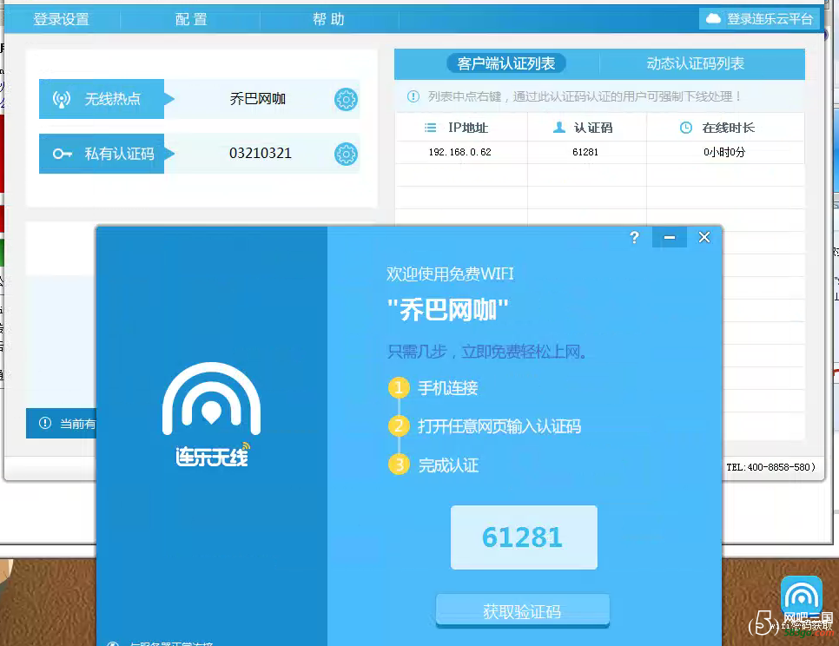Screen dimensions: 839x646
Task: Click the info icon before 列表中点右键 hint
Action: click(x=413, y=96)
